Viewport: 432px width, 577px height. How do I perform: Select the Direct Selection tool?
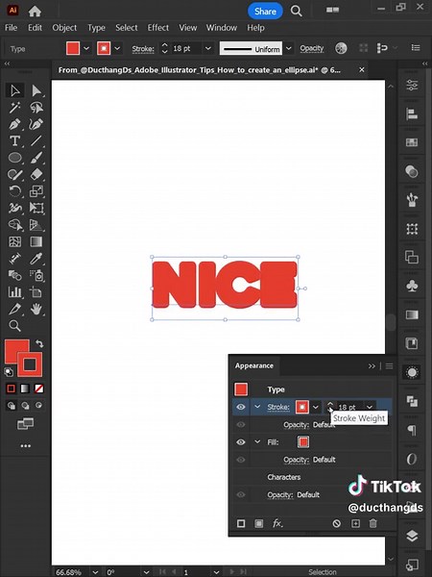point(36,90)
